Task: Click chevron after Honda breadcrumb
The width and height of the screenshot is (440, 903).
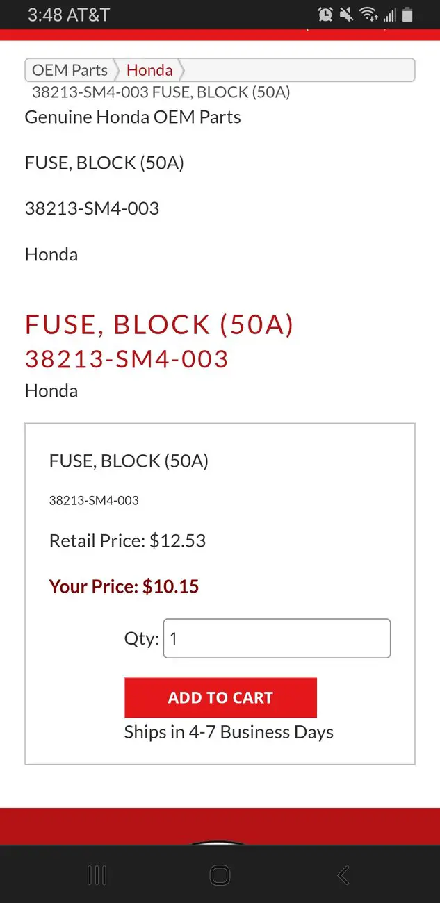Action: point(182,70)
